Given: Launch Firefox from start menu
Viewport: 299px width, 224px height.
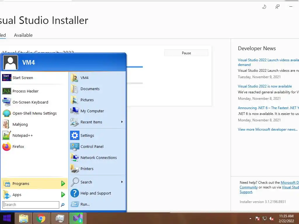Looking at the screenshot, I should (x=34, y=146).
